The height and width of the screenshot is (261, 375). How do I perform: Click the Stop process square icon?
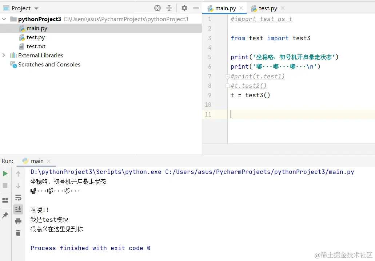point(5,185)
